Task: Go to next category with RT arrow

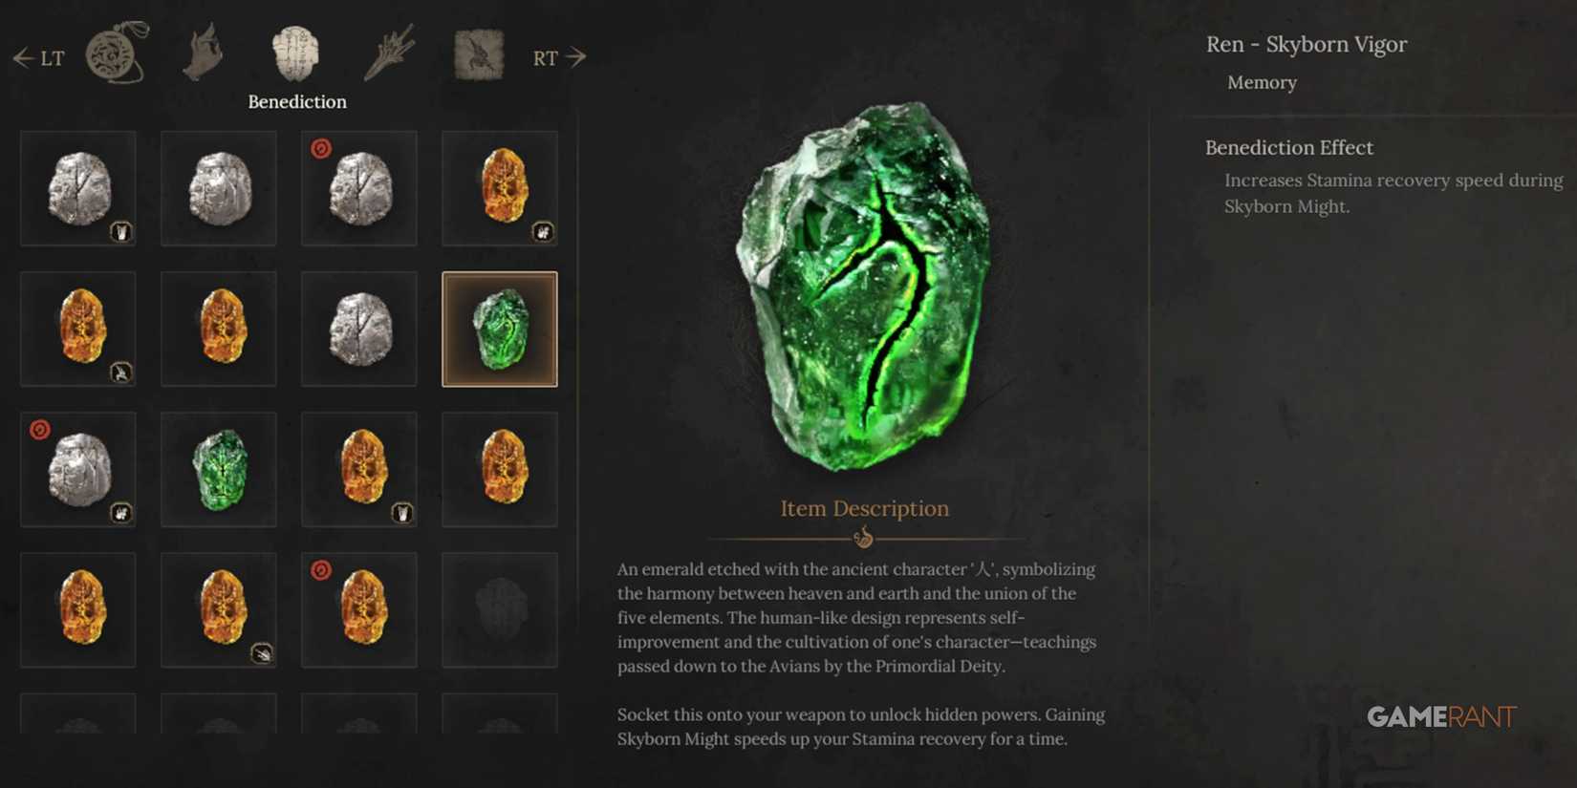Action: point(559,58)
